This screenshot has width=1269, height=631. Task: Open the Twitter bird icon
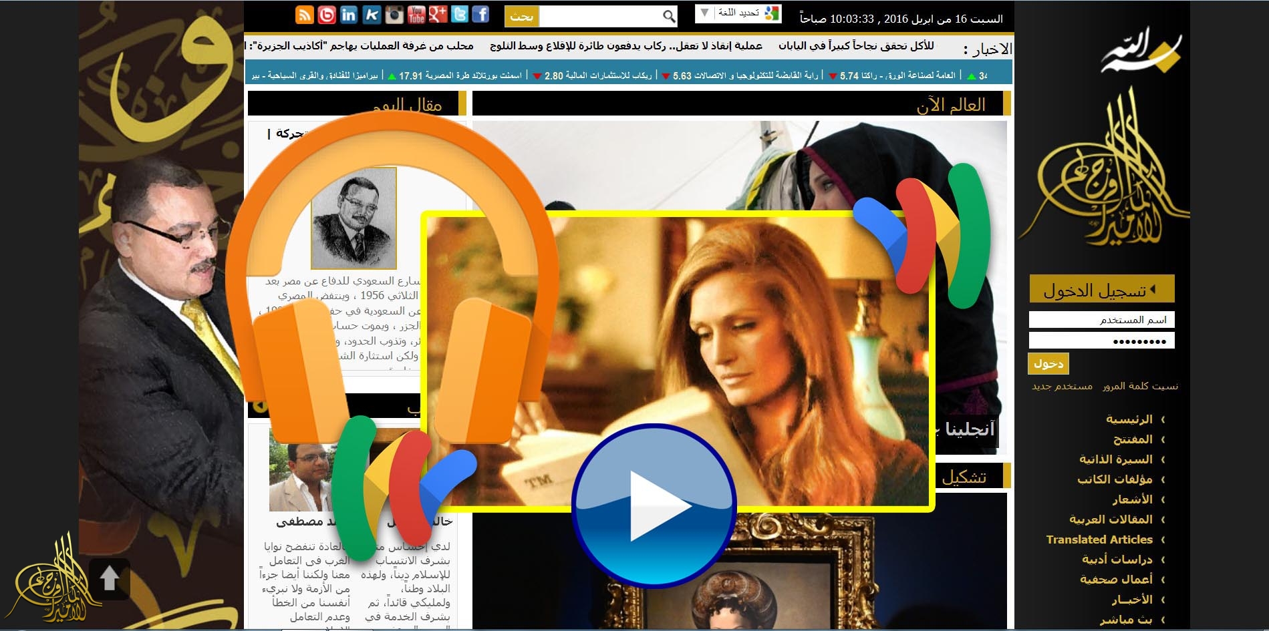[460, 15]
